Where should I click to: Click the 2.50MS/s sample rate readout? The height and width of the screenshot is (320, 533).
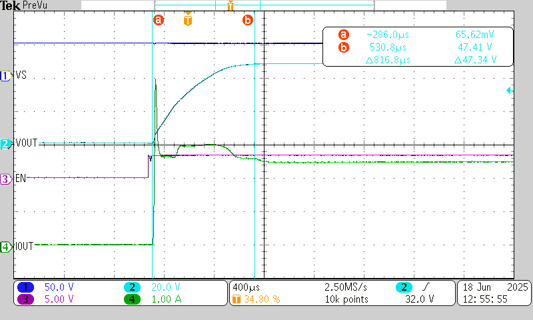[x=345, y=287]
